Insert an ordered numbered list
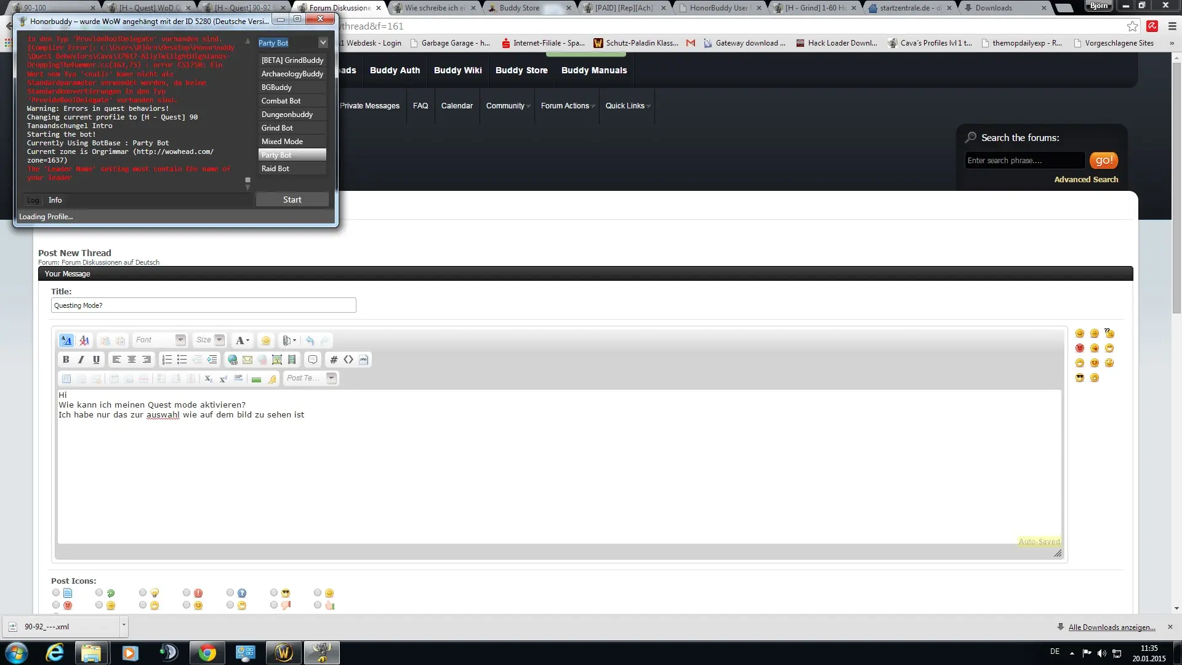The width and height of the screenshot is (1182, 665). pyautogui.click(x=167, y=360)
